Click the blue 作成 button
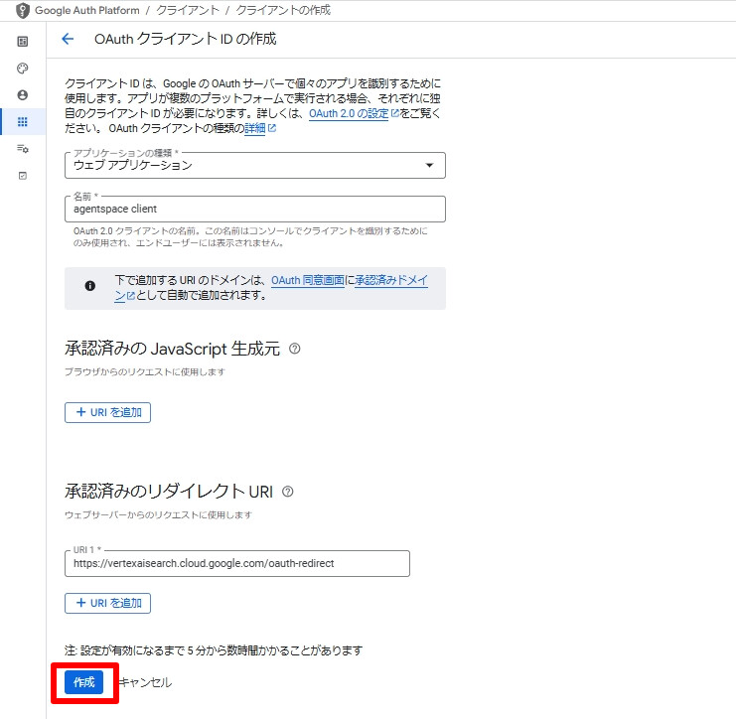This screenshot has width=736, height=719. coord(84,682)
